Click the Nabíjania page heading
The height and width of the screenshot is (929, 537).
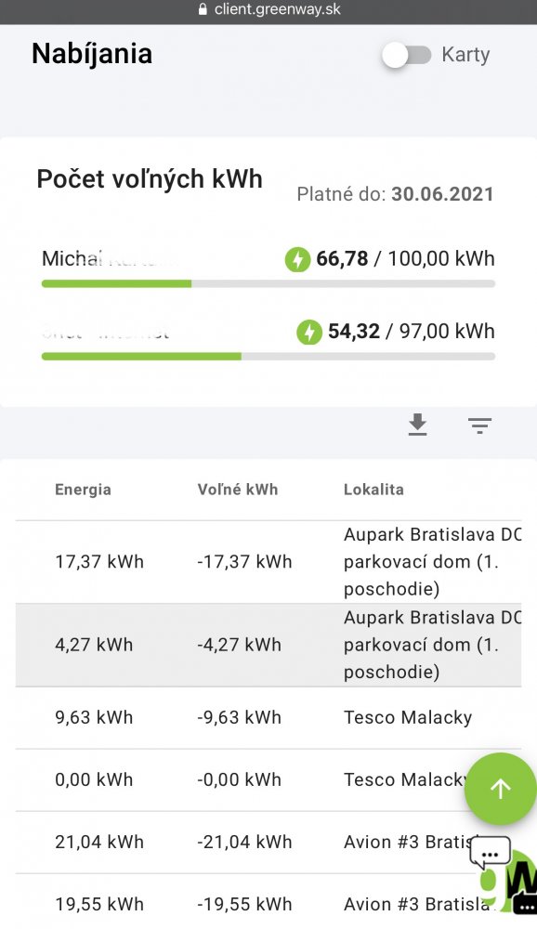coord(92,54)
